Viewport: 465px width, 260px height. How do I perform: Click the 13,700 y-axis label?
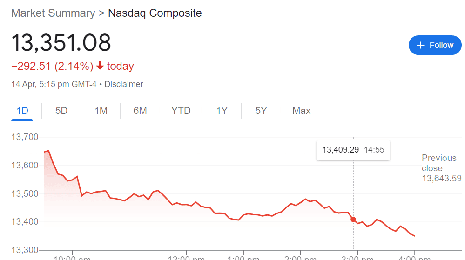[x=25, y=137]
